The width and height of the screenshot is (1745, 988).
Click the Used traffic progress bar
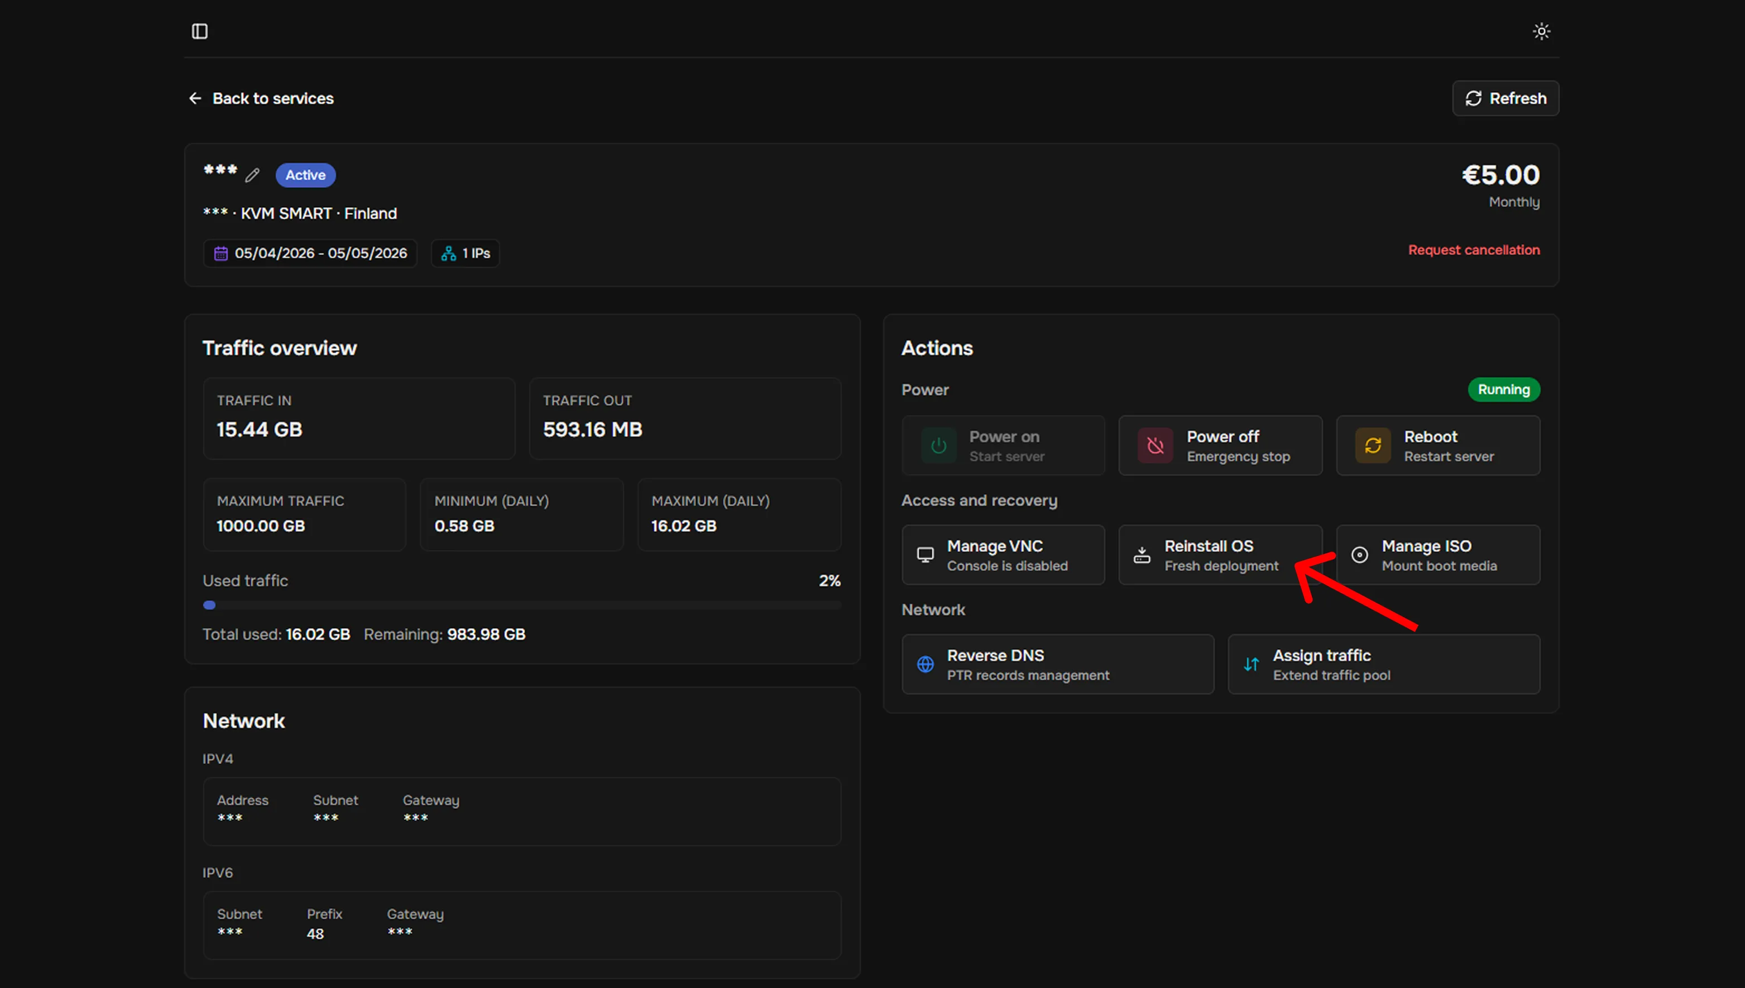[522, 605]
